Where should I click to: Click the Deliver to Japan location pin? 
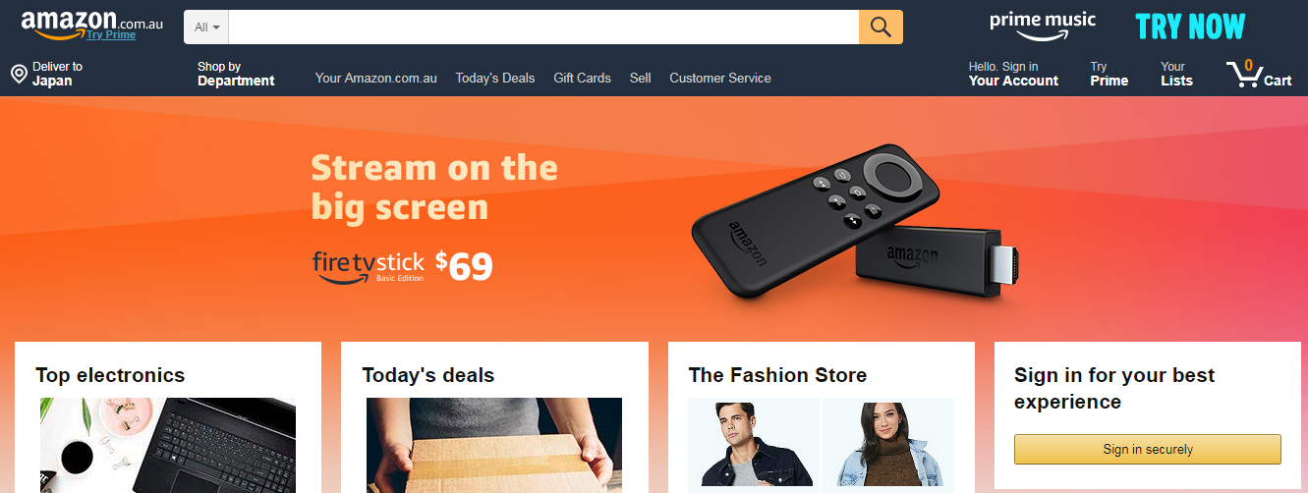click(19, 74)
